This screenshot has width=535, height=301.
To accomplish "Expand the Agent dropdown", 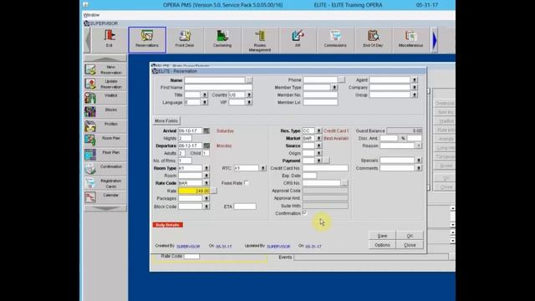I will pos(415,80).
